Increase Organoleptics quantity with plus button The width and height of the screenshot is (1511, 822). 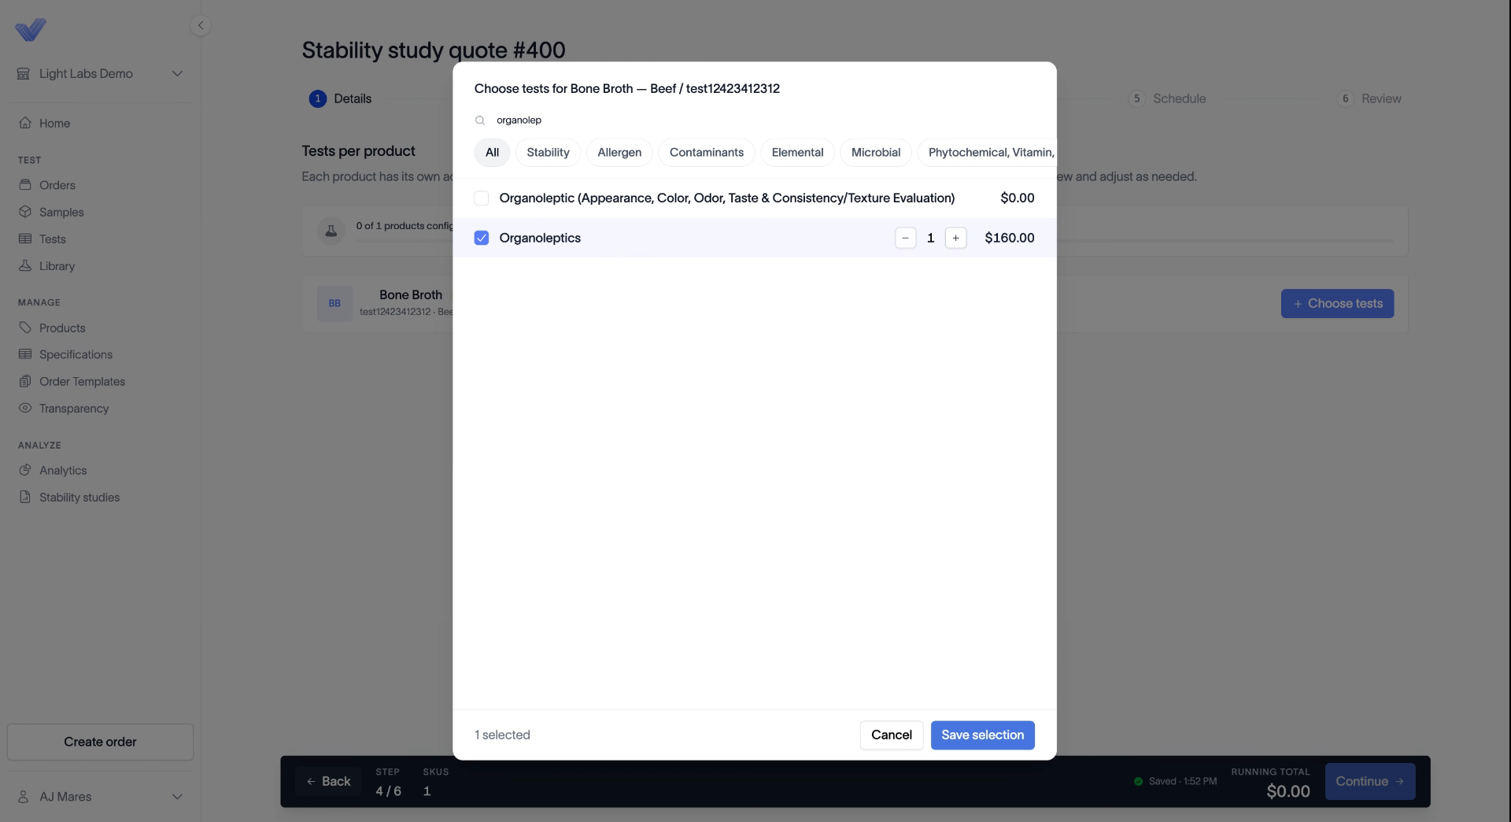[955, 238]
